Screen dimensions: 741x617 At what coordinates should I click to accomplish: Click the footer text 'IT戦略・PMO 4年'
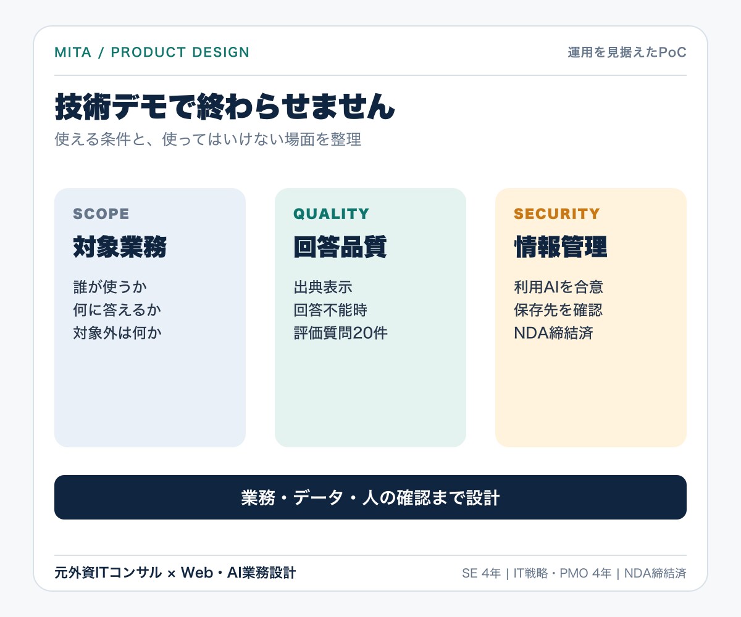(x=563, y=573)
